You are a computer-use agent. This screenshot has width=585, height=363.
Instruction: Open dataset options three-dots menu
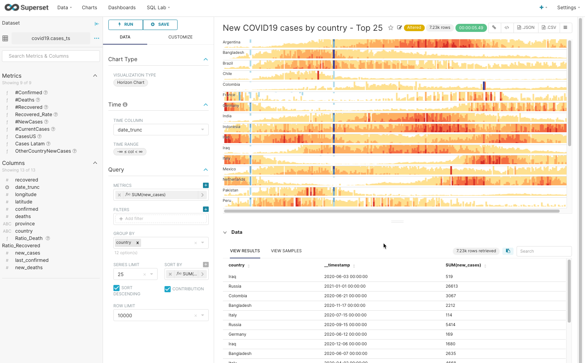click(96, 38)
